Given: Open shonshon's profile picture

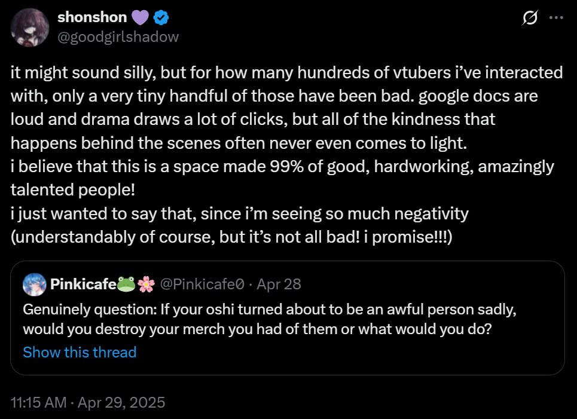Looking at the screenshot, I should (30, 27).
